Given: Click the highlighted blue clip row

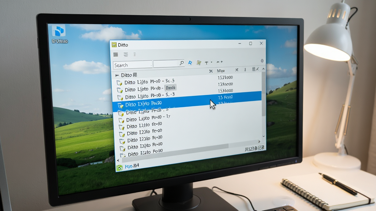Looking at the screenshot, I should [187, 102].
